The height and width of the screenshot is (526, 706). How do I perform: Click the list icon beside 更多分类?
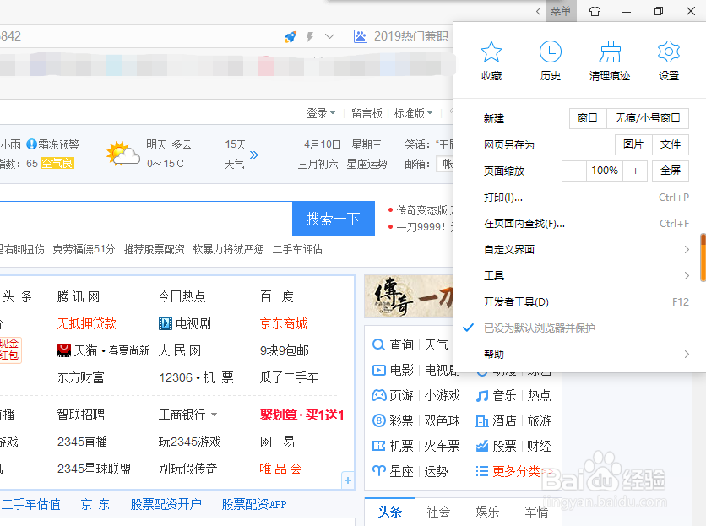481,471
